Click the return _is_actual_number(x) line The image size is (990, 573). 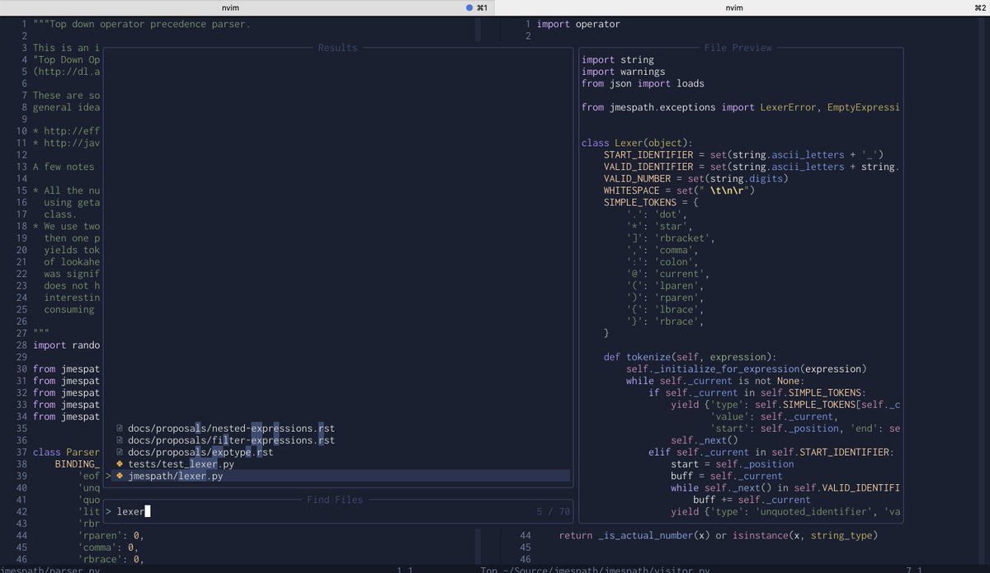tap(718, 536)
